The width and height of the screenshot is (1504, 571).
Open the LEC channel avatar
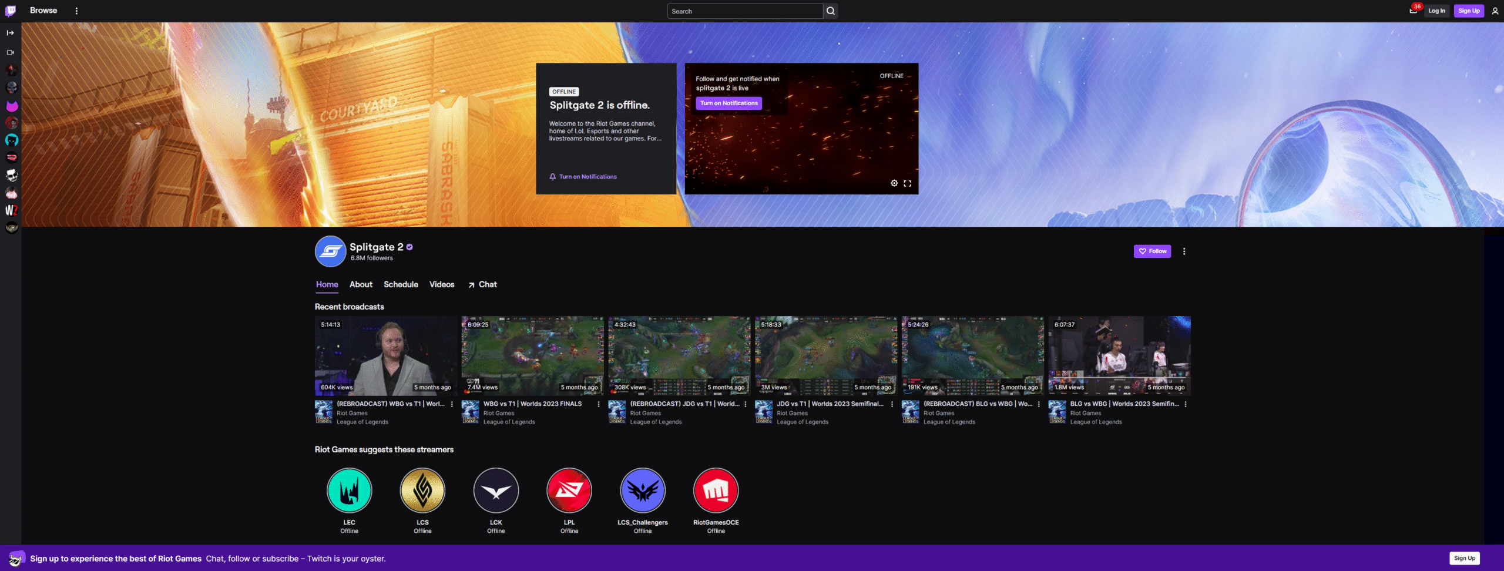tap(349, 490)
